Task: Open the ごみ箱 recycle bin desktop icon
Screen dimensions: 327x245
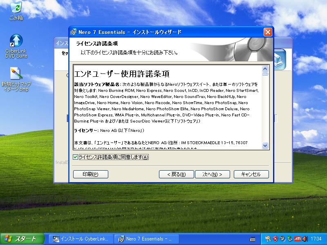Action: (x=16, y=11)
